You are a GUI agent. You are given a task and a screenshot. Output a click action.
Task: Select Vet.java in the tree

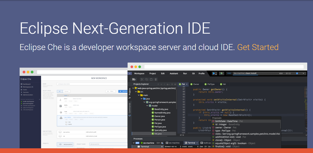[154, 134]
